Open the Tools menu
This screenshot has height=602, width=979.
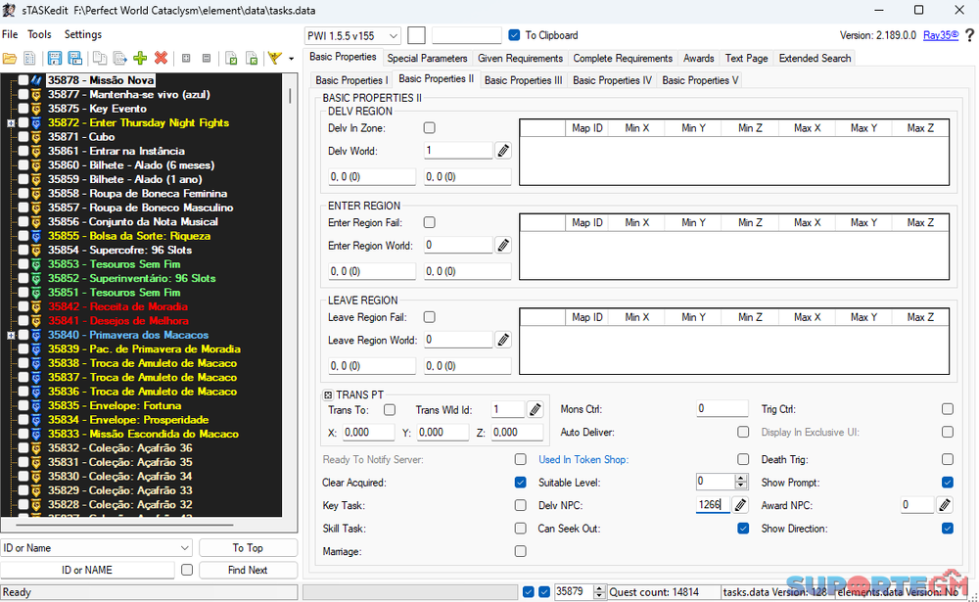39,34
